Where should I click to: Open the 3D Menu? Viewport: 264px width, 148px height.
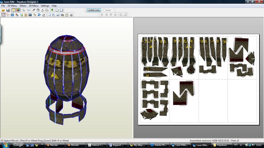coord(12,6)
